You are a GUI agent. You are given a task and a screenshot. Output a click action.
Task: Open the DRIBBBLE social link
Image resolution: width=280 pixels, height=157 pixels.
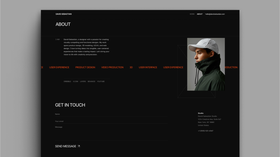point(67,81)
